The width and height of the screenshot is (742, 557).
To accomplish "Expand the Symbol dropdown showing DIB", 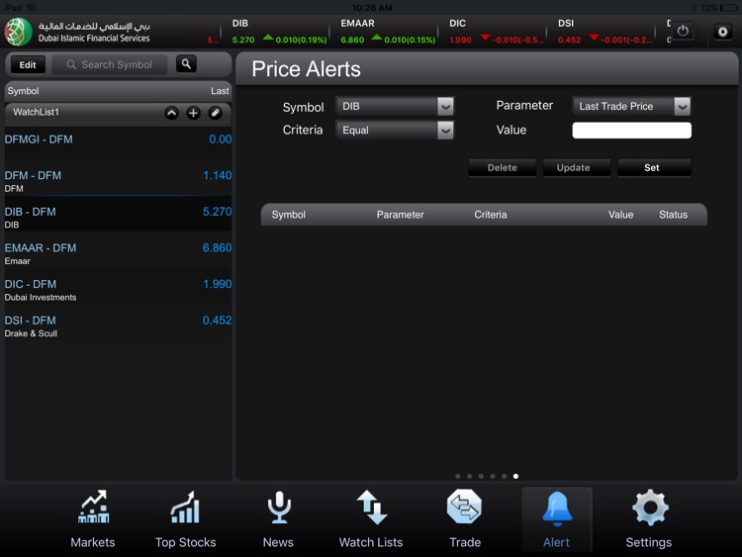I will [x=395, y=107].
